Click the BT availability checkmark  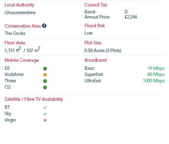[45, 107]
